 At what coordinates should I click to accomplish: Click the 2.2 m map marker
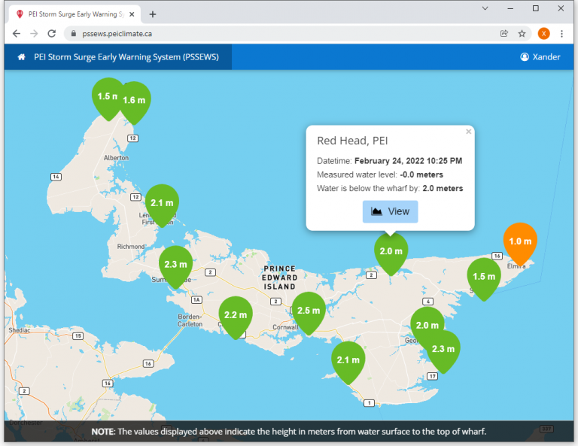235,315
